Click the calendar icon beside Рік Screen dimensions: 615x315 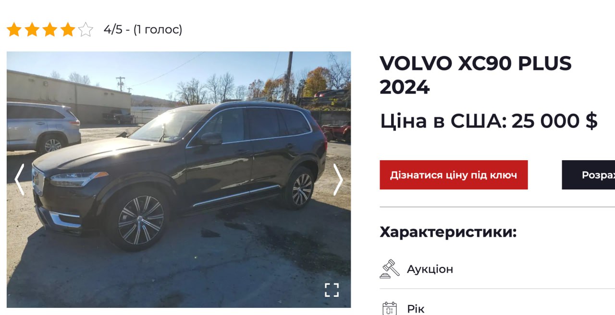point(390,308)
